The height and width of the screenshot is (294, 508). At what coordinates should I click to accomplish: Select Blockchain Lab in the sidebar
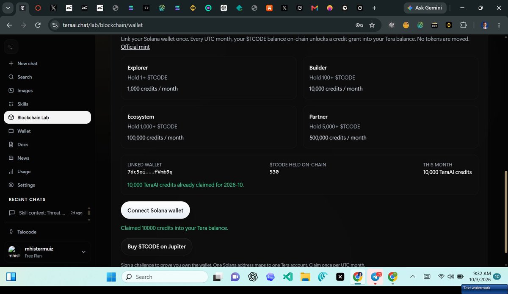coord(47,117)
